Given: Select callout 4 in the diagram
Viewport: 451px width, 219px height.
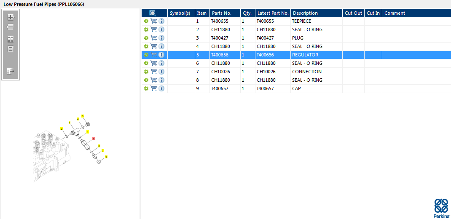Looking at the screenshot, I should (78, 119).
